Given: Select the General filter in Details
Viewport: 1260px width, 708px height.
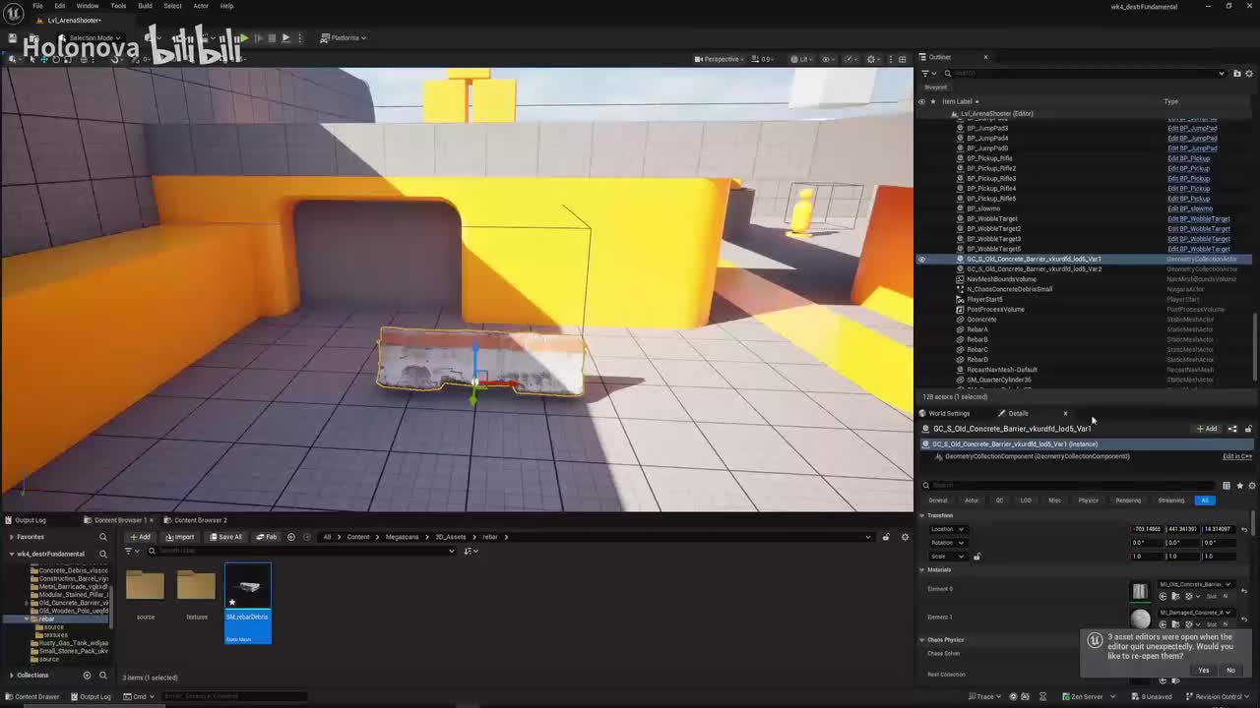Looking at the screenshot, I should point(938,501).
